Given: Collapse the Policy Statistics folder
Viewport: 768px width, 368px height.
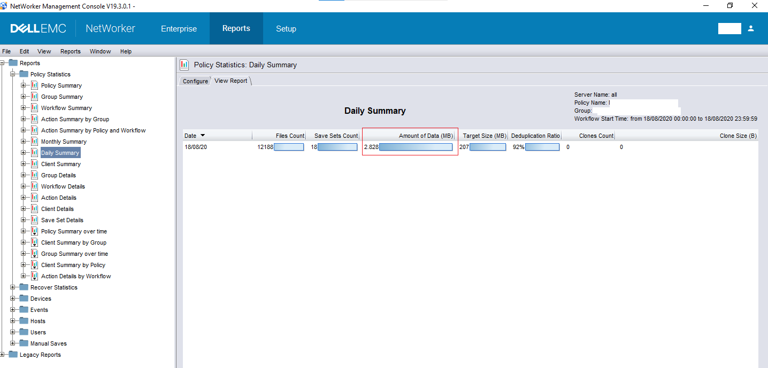Looking at the screenshot, I should tap(11, 74).
